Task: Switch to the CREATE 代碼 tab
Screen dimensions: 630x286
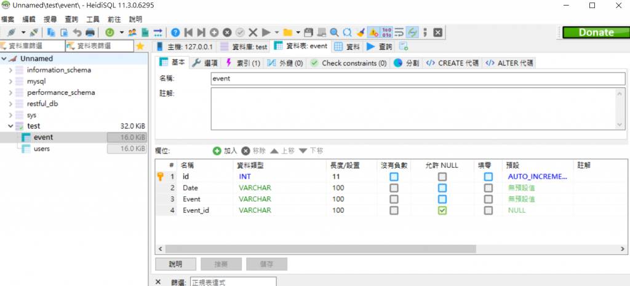Action: pos(452,63)
